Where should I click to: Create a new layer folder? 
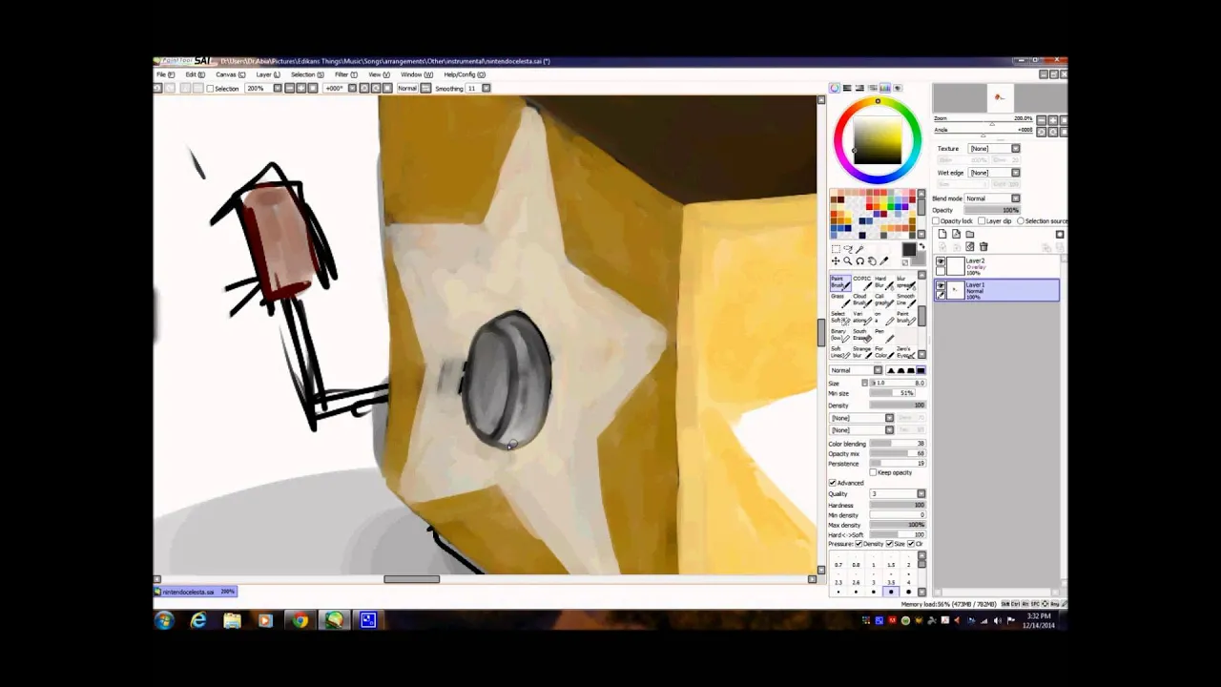(970, 234)
